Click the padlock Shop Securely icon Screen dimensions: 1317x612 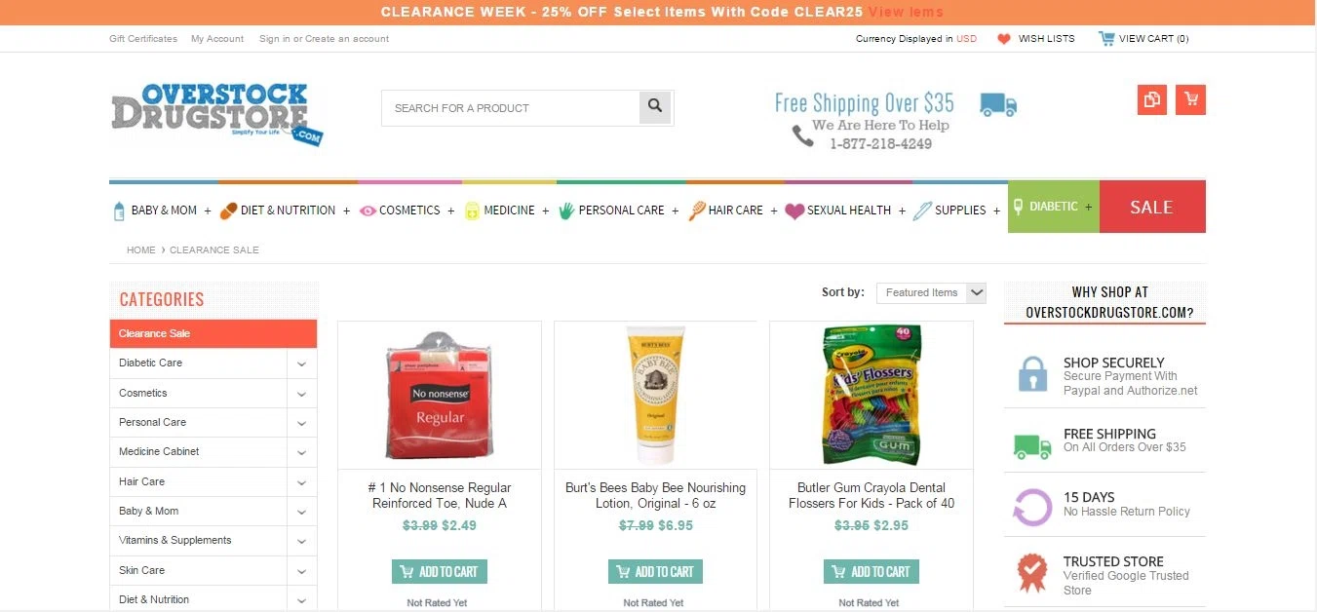pos(1032,373)
